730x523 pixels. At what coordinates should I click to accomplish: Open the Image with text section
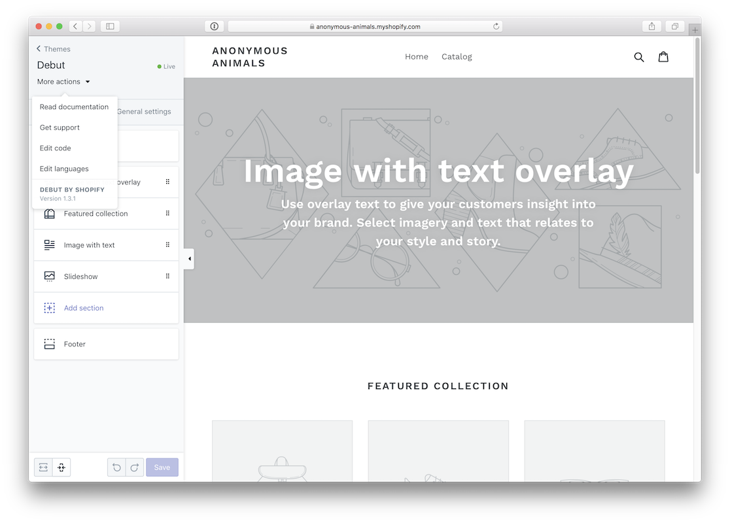point(106,245)
